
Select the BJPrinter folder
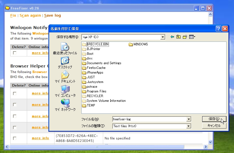[91, 49]
